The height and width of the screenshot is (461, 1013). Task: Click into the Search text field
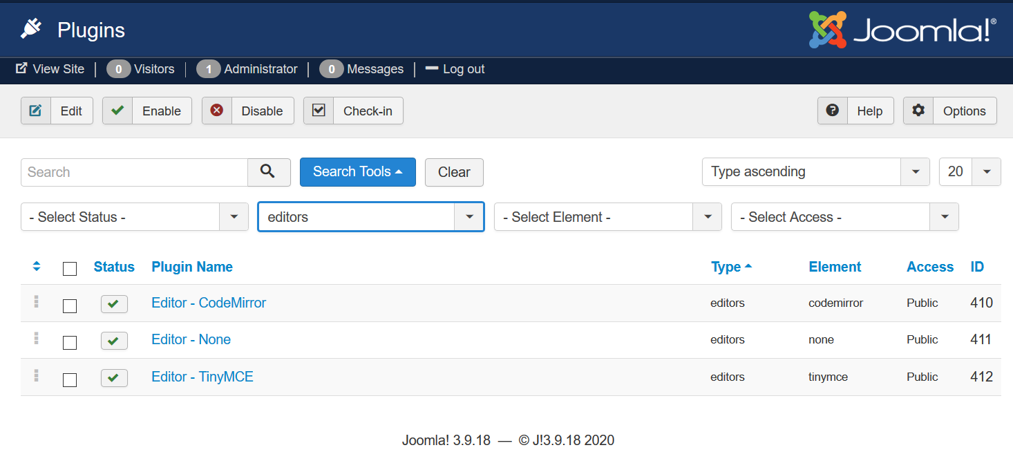point(135,172)
